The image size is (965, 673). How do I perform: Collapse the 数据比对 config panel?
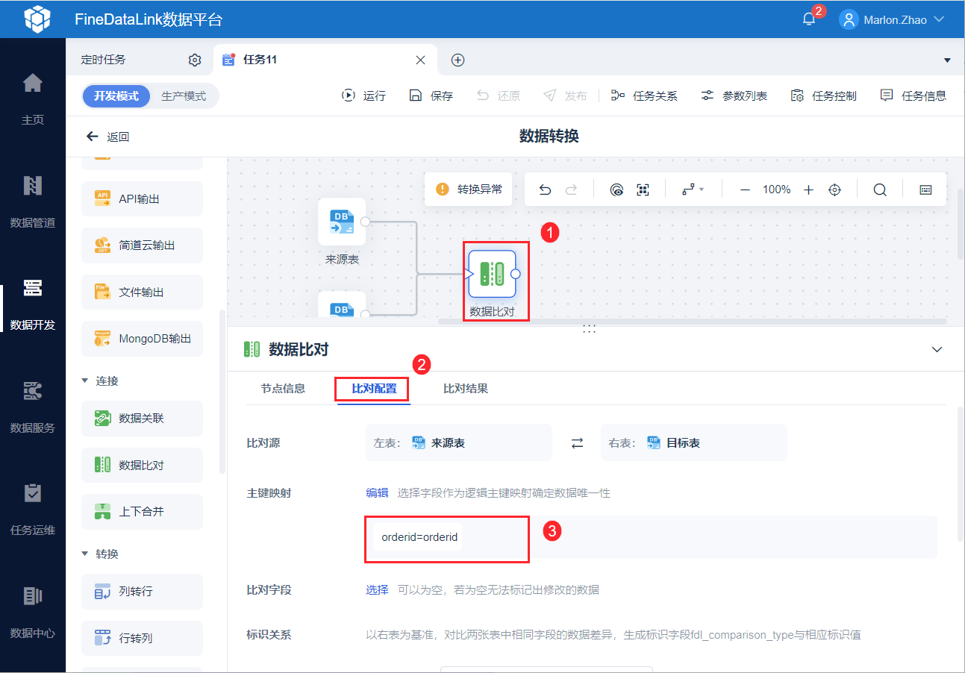(937, 349)
